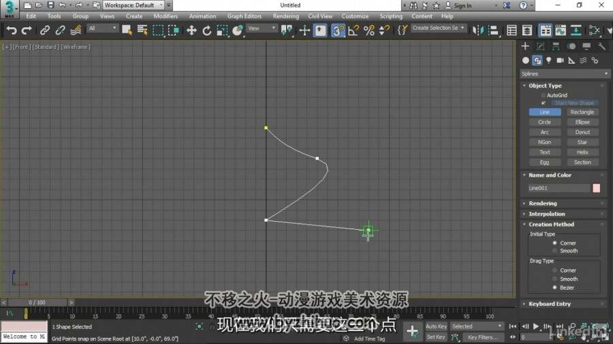Open the Scripting menu
Screen dimensions: 613x344
pos(391,16)
